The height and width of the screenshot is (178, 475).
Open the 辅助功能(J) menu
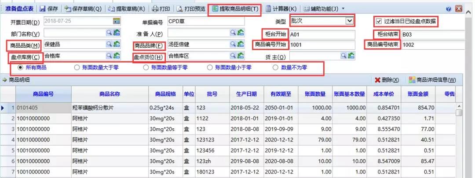point(321,9)
